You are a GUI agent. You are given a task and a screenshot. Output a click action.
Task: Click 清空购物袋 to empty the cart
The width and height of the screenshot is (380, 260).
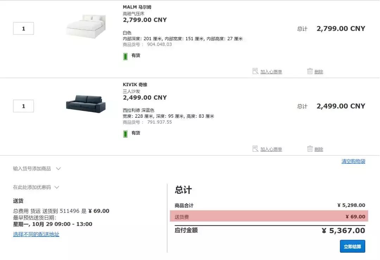354,161
